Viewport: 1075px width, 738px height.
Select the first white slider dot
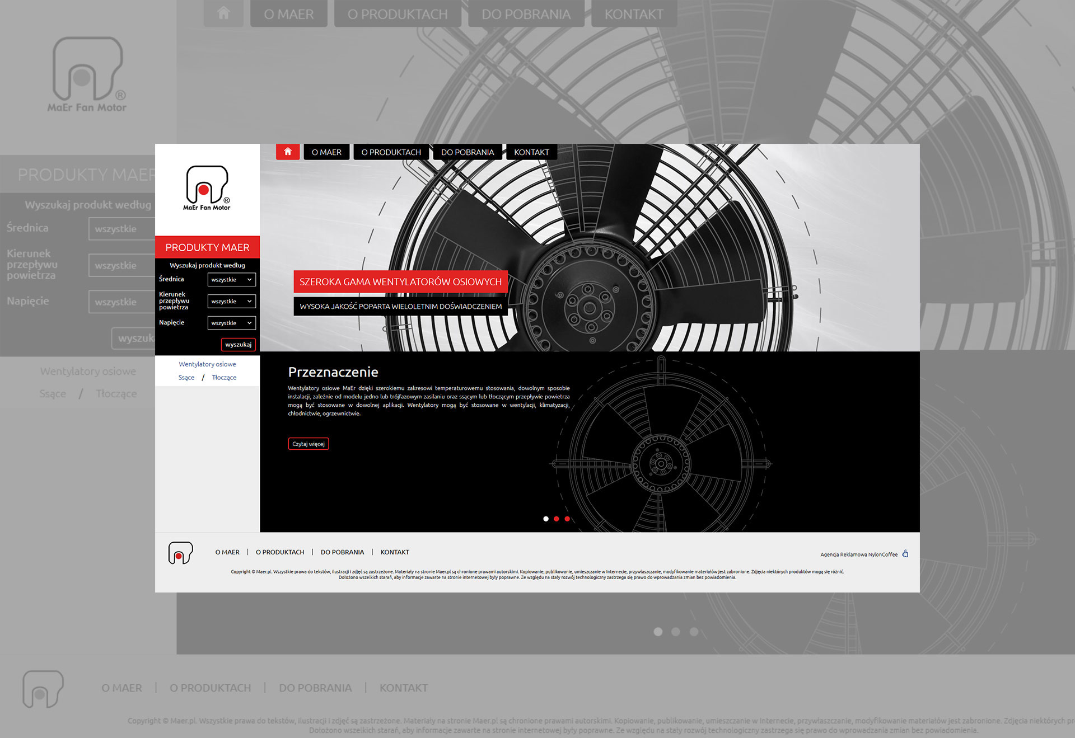click(x=546, y=519)
